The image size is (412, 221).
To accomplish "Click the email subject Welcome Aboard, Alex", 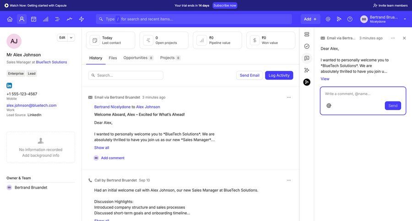I will click(x=140, y=115).
